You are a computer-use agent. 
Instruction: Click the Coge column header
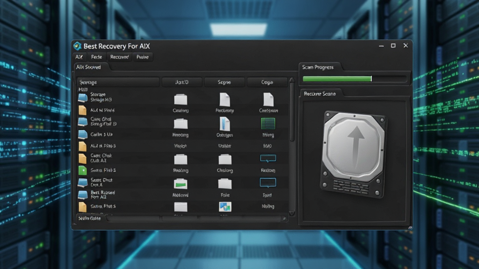pos(267,82)
